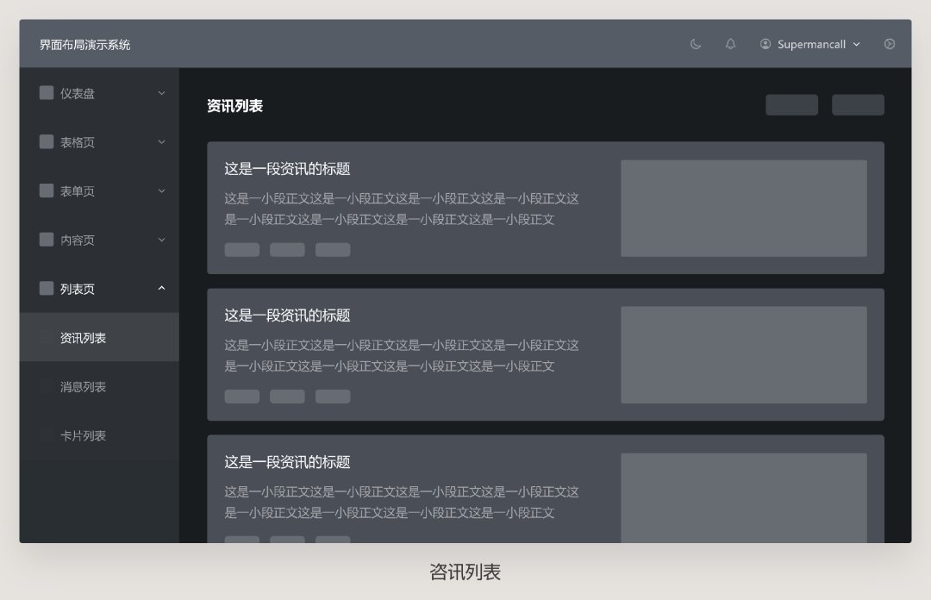Open the first news card's title
Screen dimensions: 931x600
click(x=287, y=169)
